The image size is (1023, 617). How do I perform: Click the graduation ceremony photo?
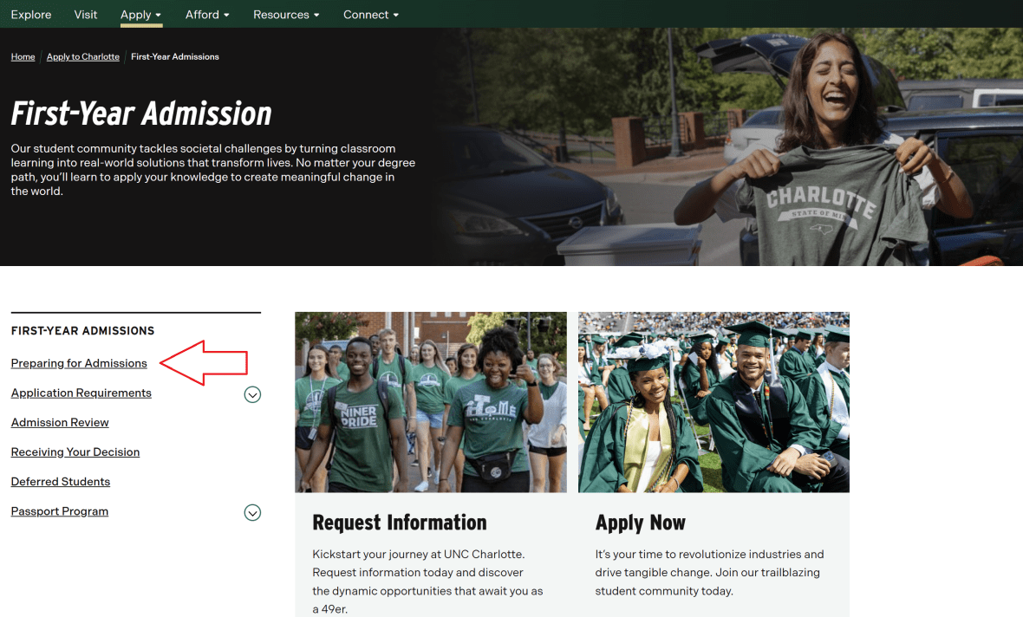coord(713,402)
